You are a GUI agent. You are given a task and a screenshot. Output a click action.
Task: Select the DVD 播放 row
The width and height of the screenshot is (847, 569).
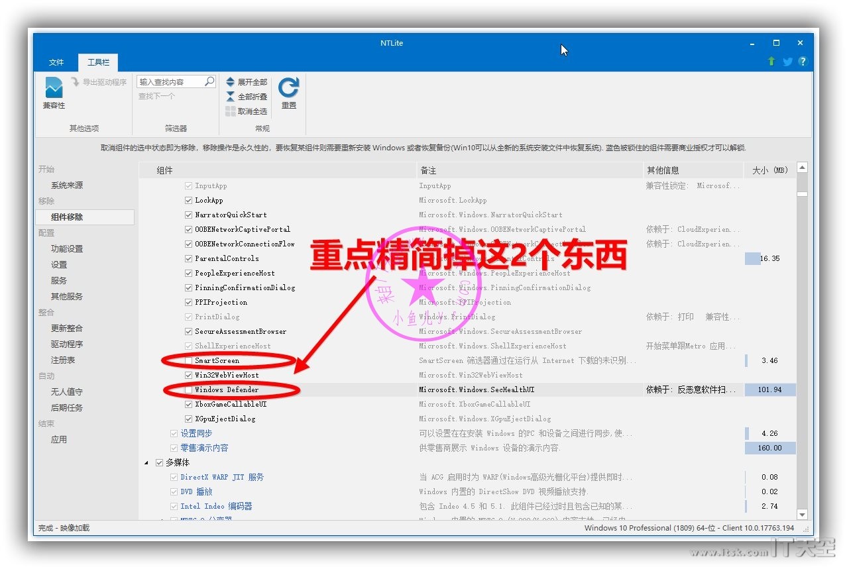point(197,491)
